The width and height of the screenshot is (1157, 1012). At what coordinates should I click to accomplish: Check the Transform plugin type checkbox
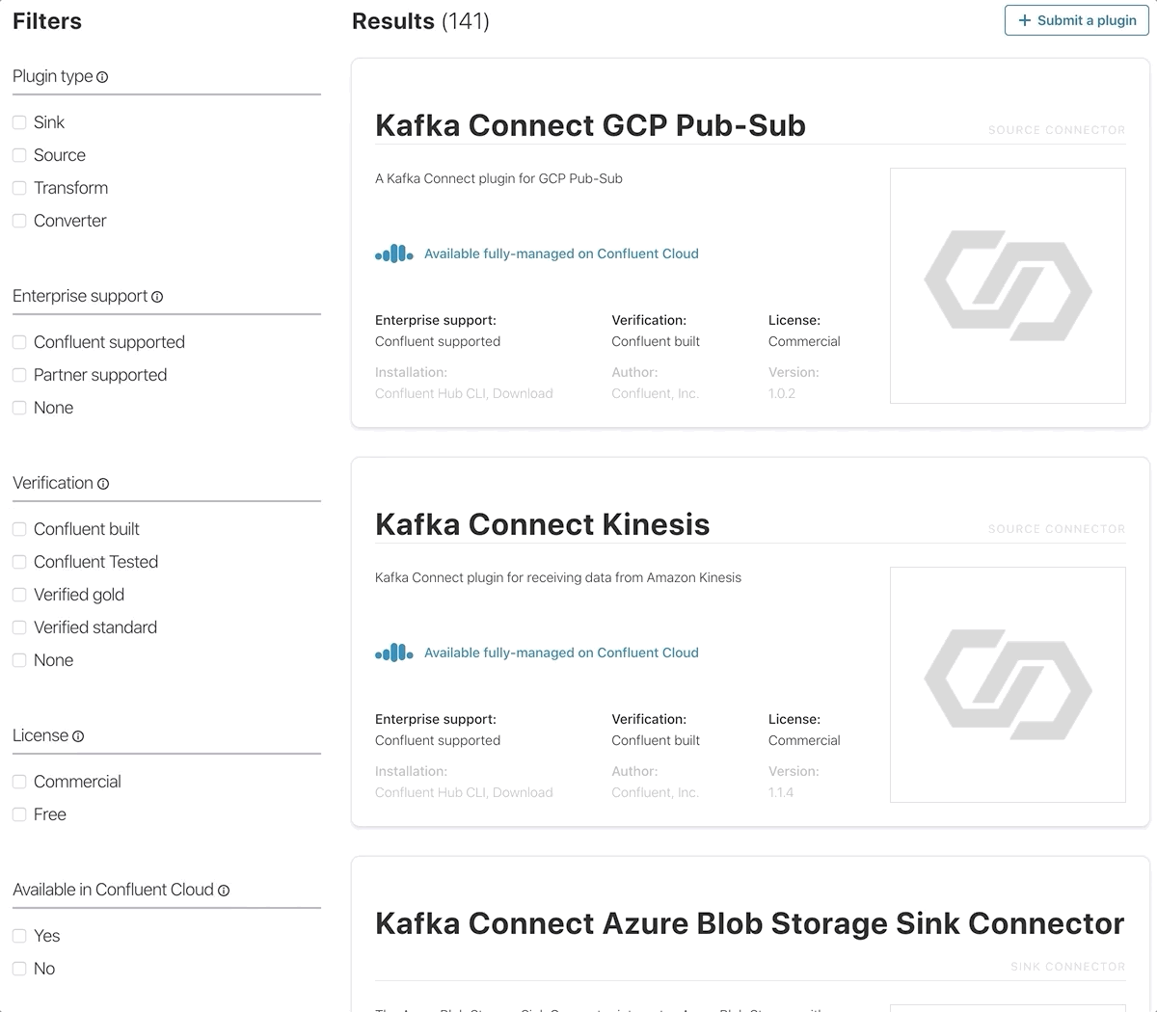point(19,188)
